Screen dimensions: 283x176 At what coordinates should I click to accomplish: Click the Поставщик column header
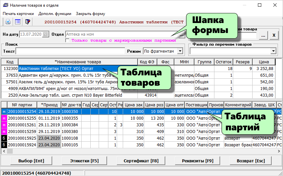(x=196, y=105)
